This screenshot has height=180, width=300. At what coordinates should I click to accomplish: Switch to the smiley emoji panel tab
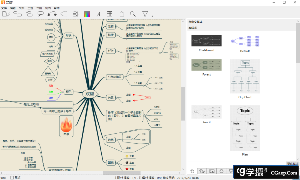[x=221, y=171]
